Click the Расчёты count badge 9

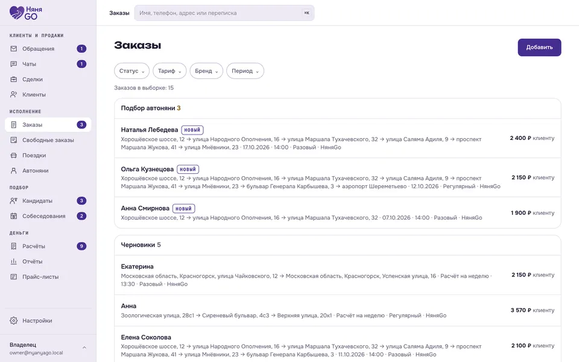[81, 246]
